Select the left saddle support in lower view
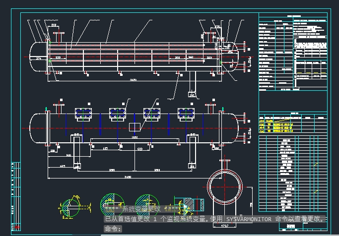This screenshot has width=339, height=236. pos(77,151)
